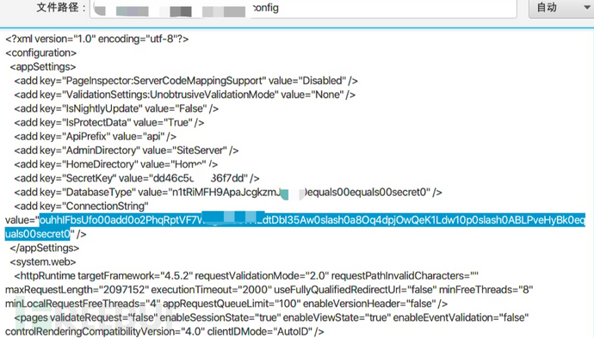Click the closing </appSettings> tag
The image size is (594, 338).
click(45, 249)
